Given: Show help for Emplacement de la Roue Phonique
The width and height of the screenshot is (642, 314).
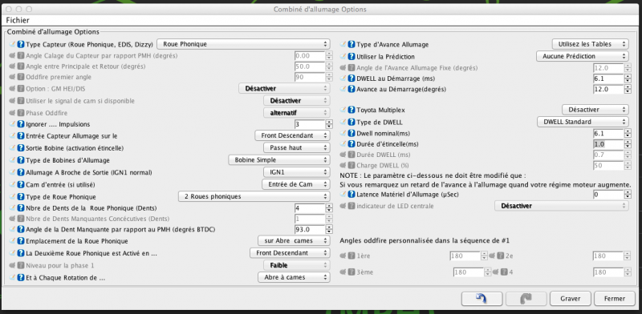Looking at the screenshot, I should coord(22,241).
